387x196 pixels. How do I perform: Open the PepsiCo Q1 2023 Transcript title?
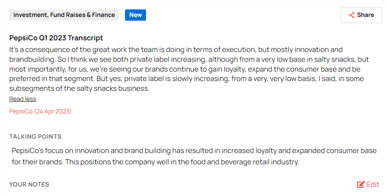[x=56, y=38]
